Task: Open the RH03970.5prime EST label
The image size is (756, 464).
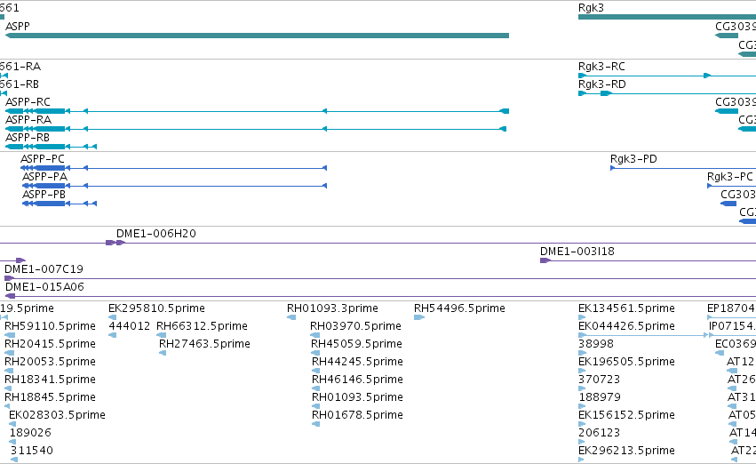Action: click(x=355, y=326)
